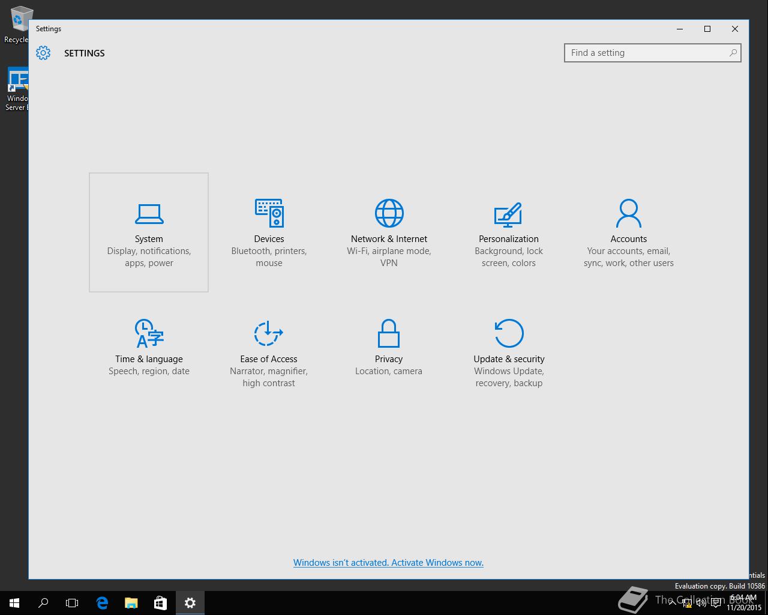Click the taskbar clock showing 6:04 AM
The height and width of the screenshot is (615, 768).
[x=743, y=603]
